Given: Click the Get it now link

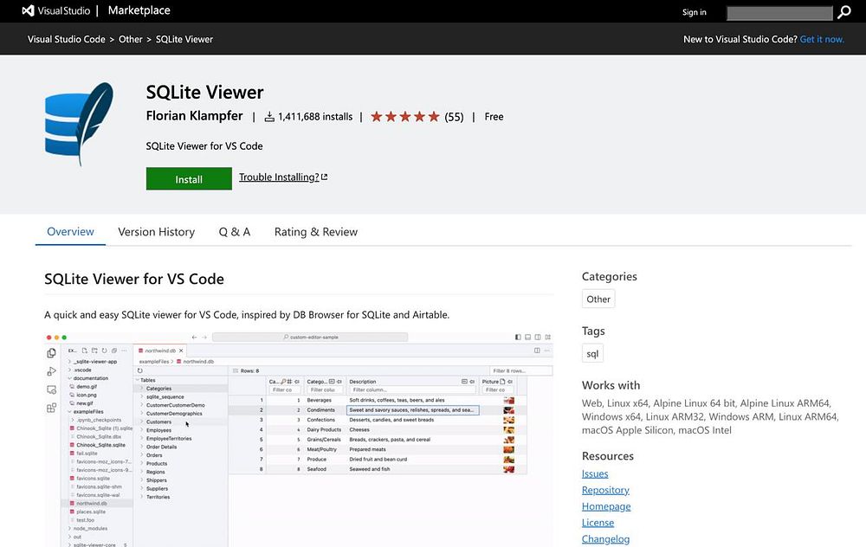Looking at the screenshot, I should pyautogui.click(x=822, y=39).
